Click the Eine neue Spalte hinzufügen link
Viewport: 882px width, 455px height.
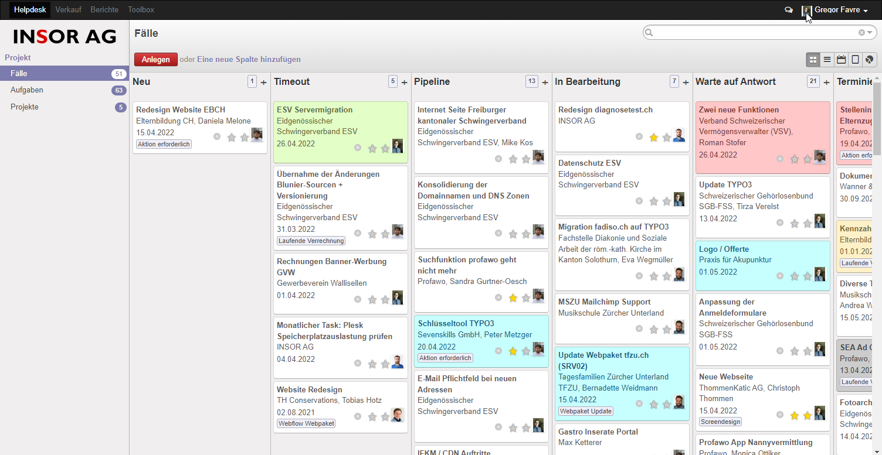click(x=249, y=60)
